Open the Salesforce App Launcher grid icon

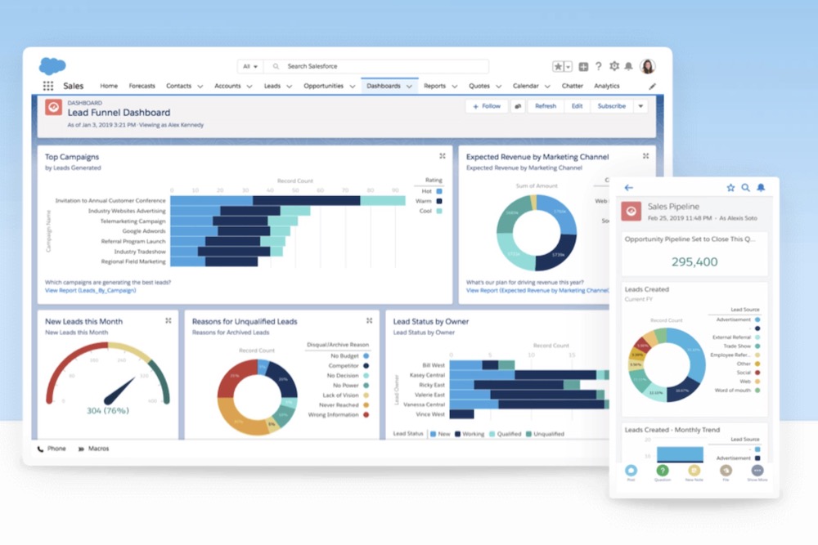click(x=48, y=85)
